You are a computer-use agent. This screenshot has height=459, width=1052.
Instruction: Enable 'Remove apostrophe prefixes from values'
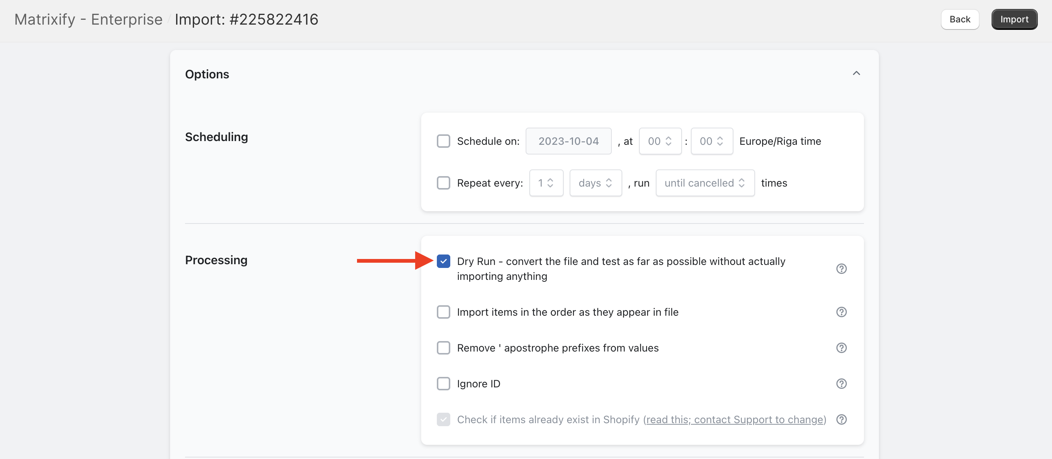[443, 348]
